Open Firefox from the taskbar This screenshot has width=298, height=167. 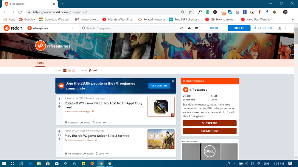(92, 163)
